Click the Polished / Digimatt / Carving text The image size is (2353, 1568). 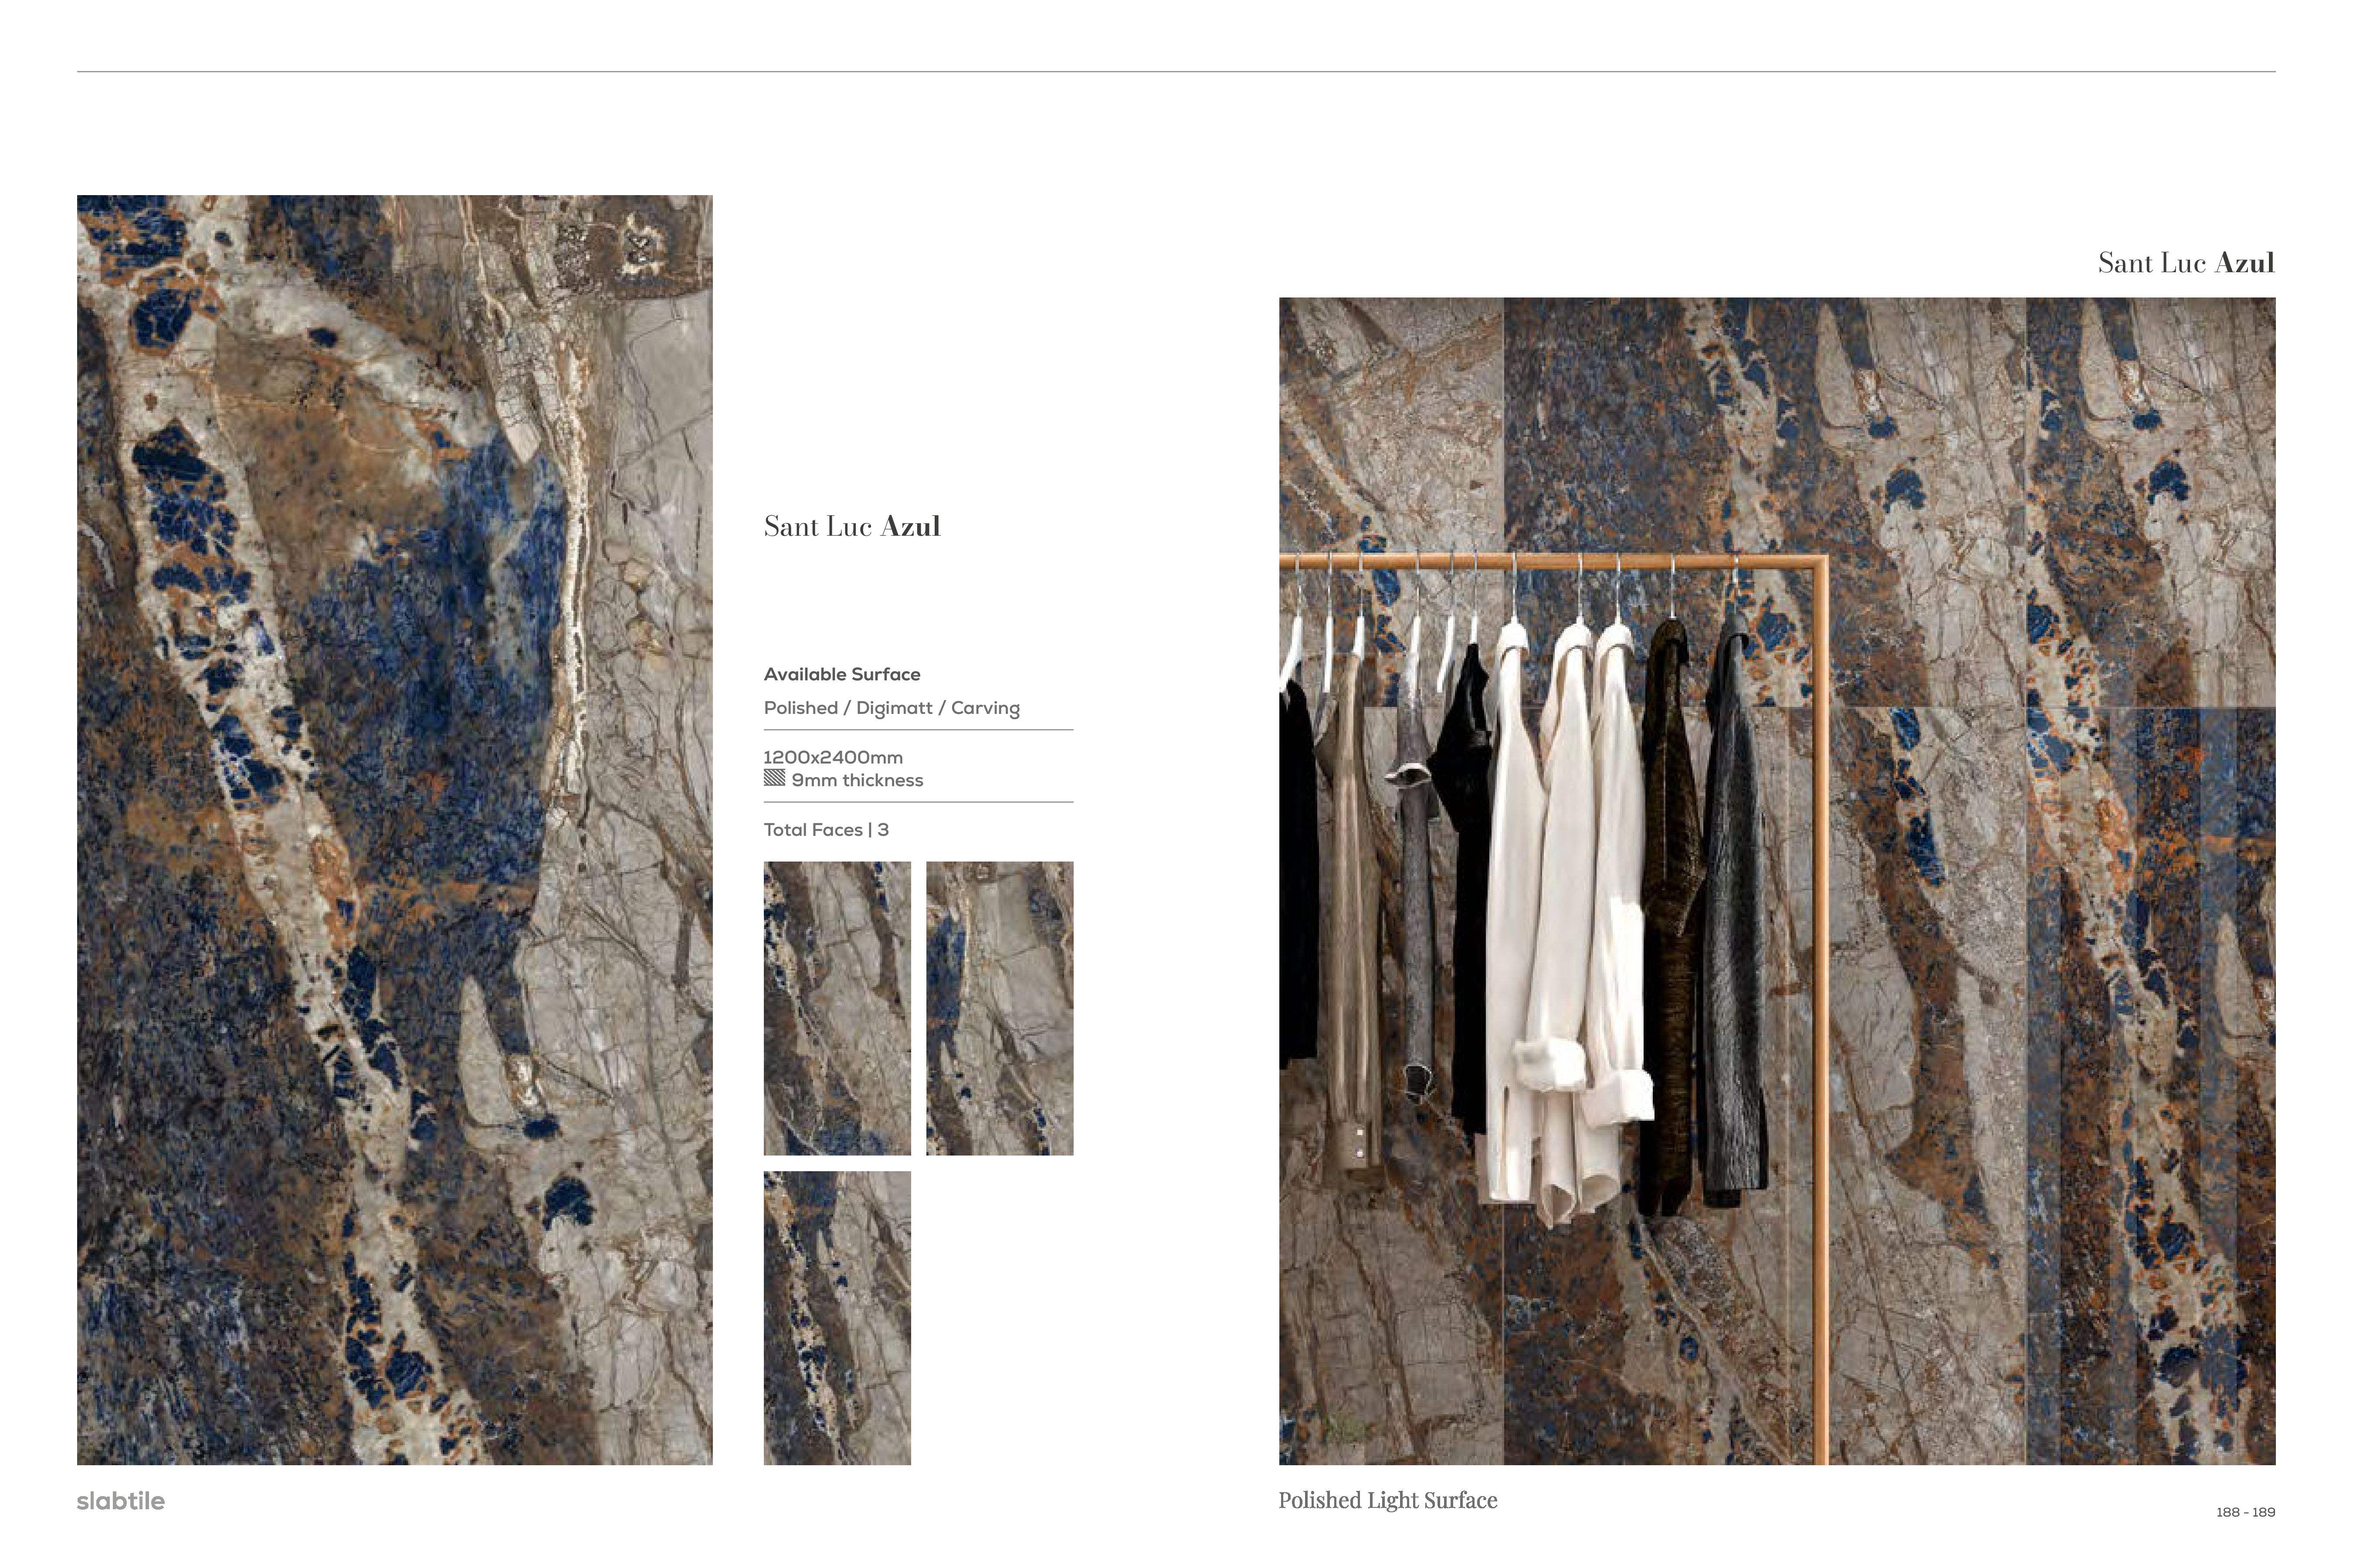point(892,708)
